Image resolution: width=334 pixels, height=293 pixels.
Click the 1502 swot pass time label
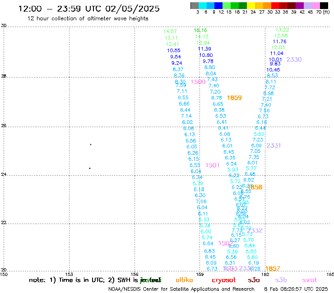coord(225,243)
